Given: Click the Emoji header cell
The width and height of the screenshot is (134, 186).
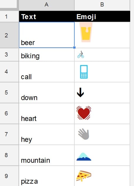Looking at the screenshot, I should coord(102,16).
